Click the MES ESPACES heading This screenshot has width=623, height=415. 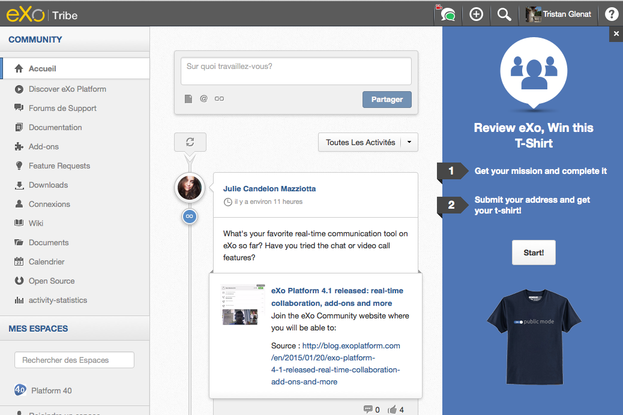[38, 329]
